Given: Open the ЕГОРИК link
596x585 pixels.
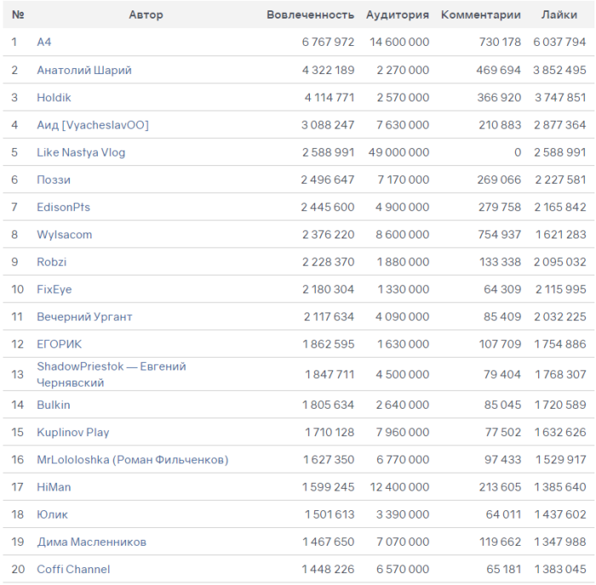Looking at the screenshot, I should pos(60,344).
